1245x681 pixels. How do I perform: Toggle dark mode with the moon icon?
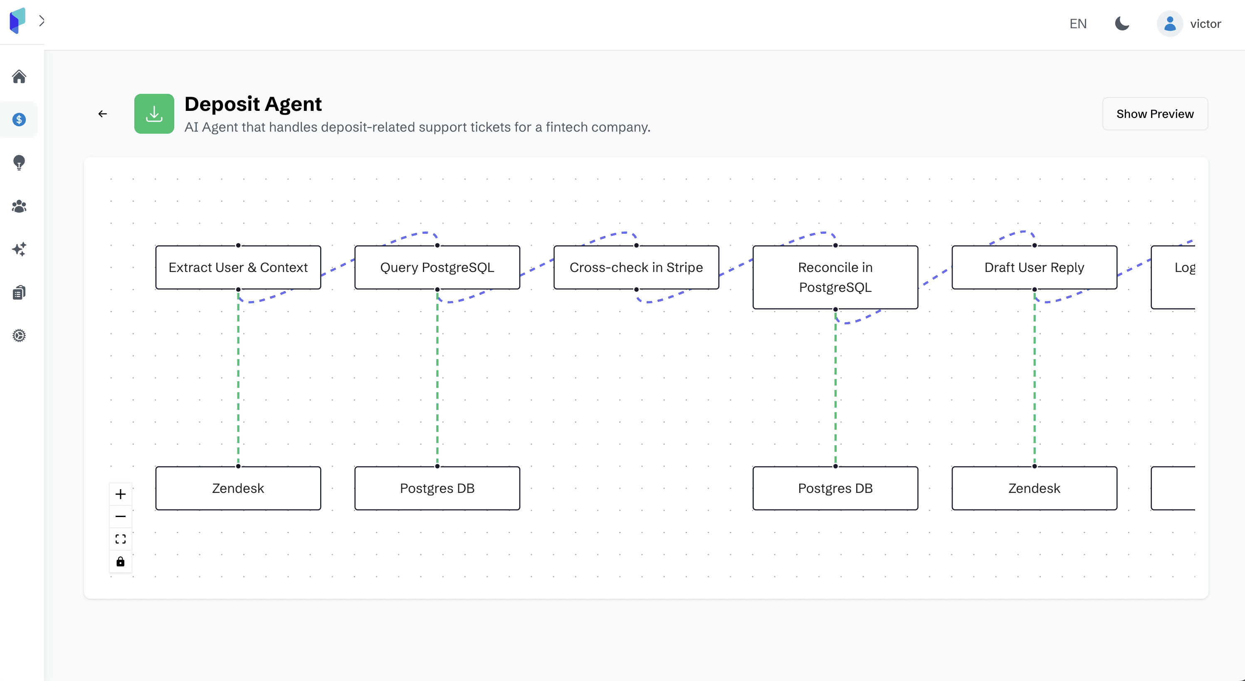1122,23
